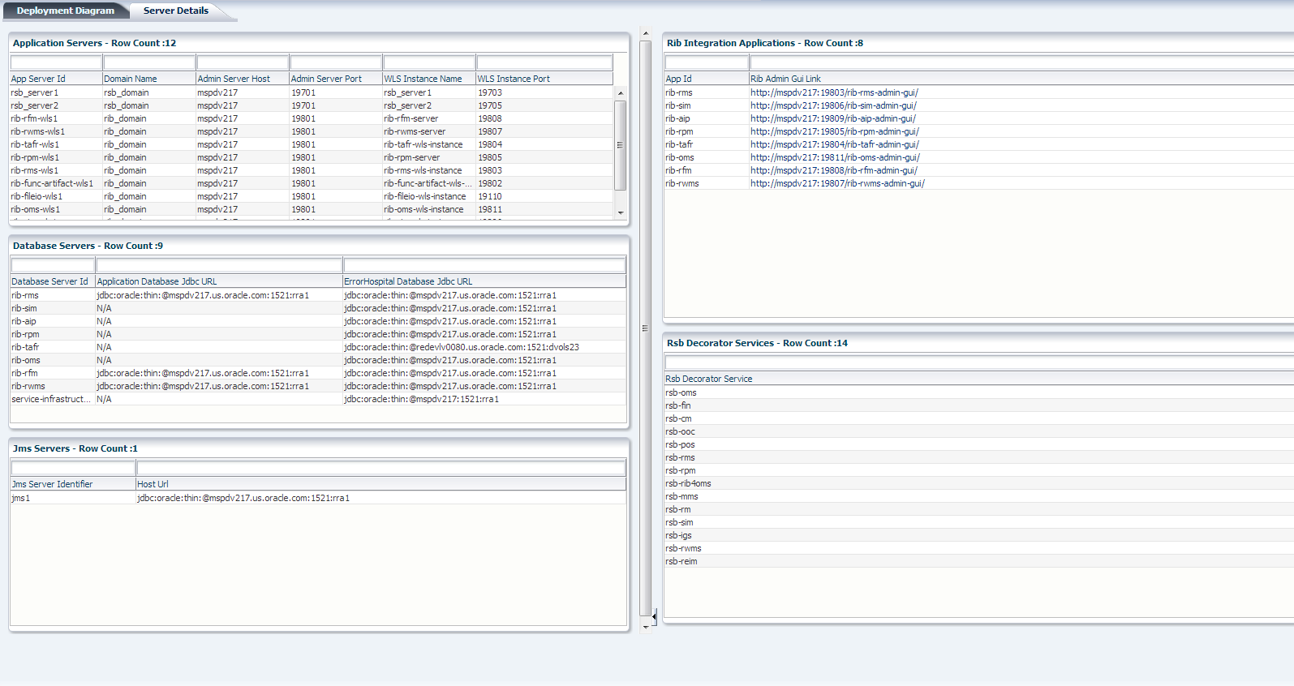Switch to the Deployment Diagram tab
1294x686 pixels.
point(65,11)
